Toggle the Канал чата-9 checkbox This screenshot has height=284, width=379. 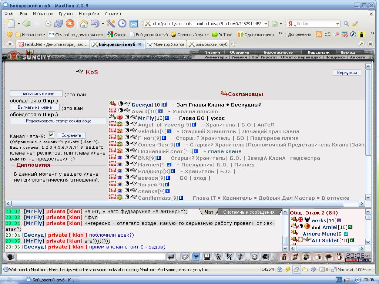pyautogui.click(x=51, y=135)
